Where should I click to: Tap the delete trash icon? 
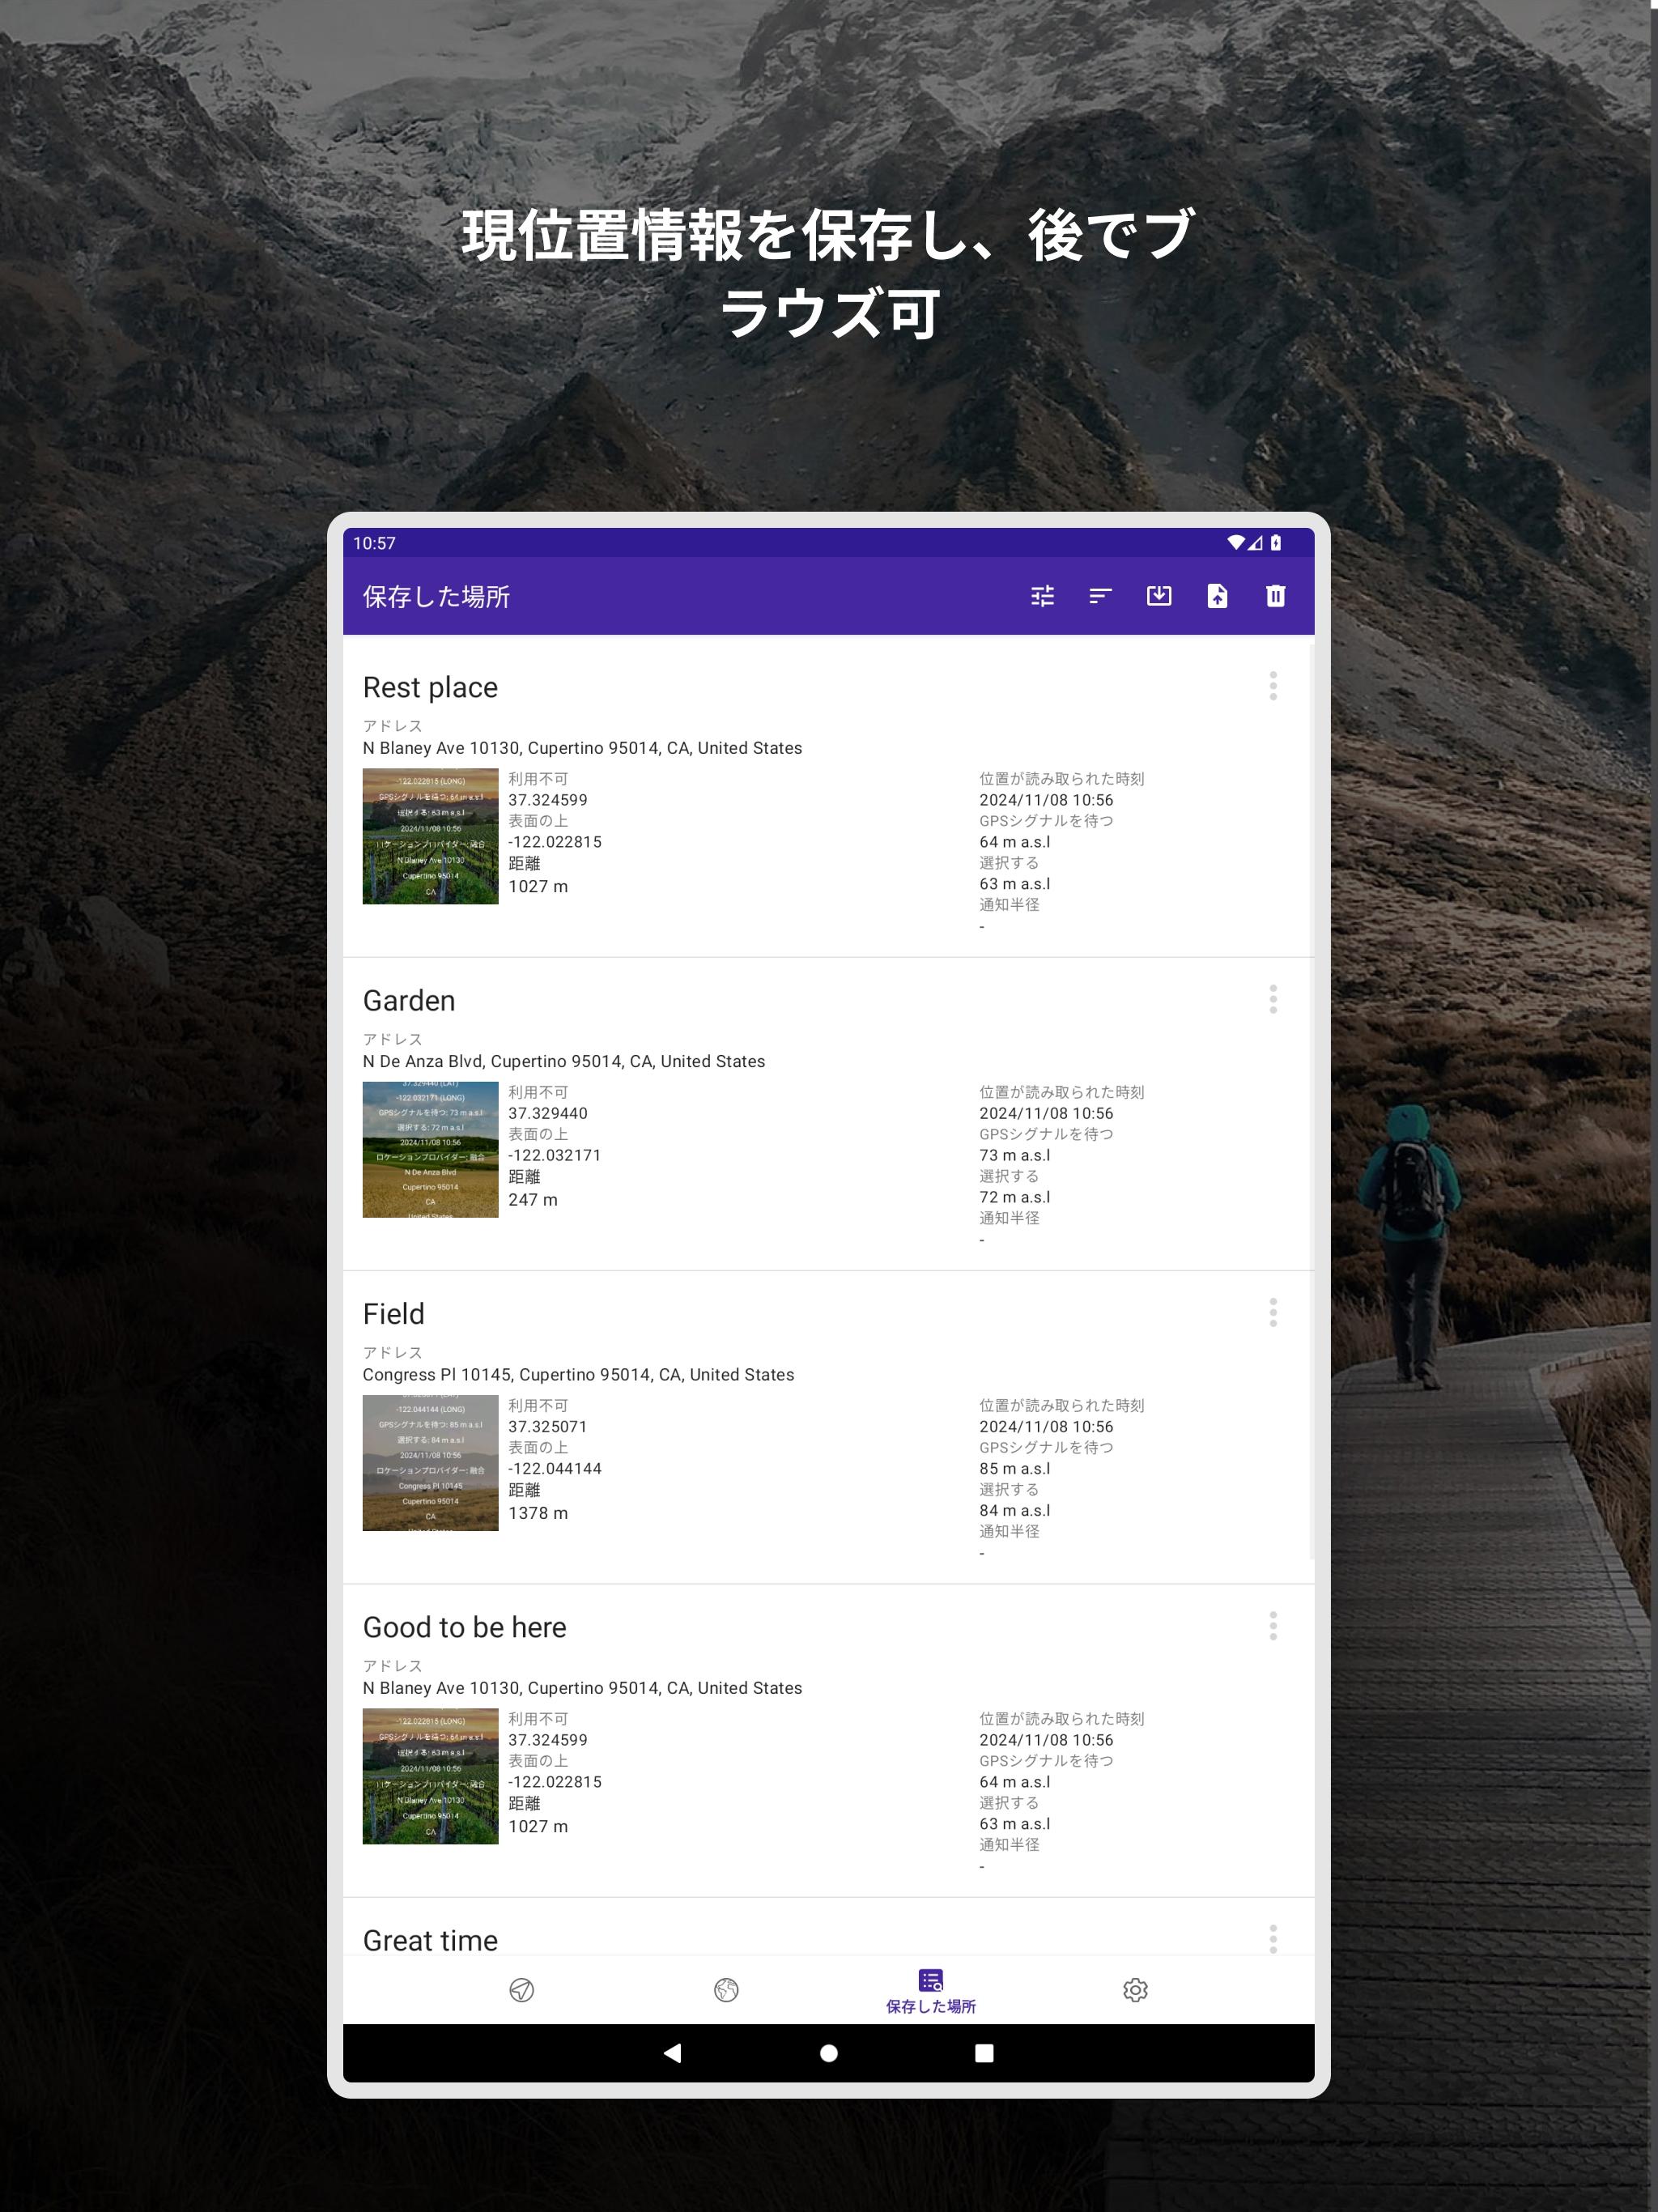click(x=1275, y=596)
